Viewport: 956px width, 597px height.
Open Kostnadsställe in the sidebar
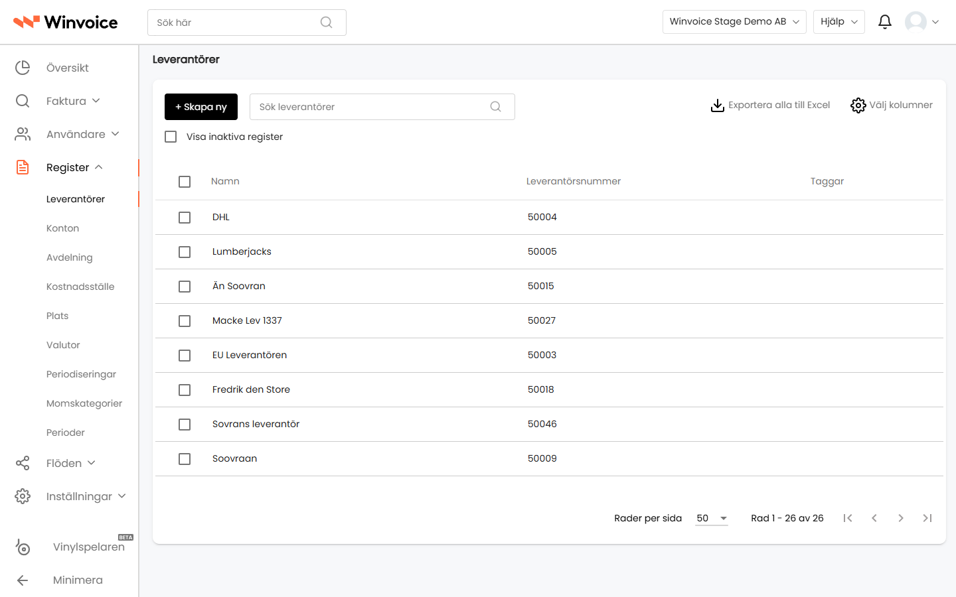click(x=80, y=287)
